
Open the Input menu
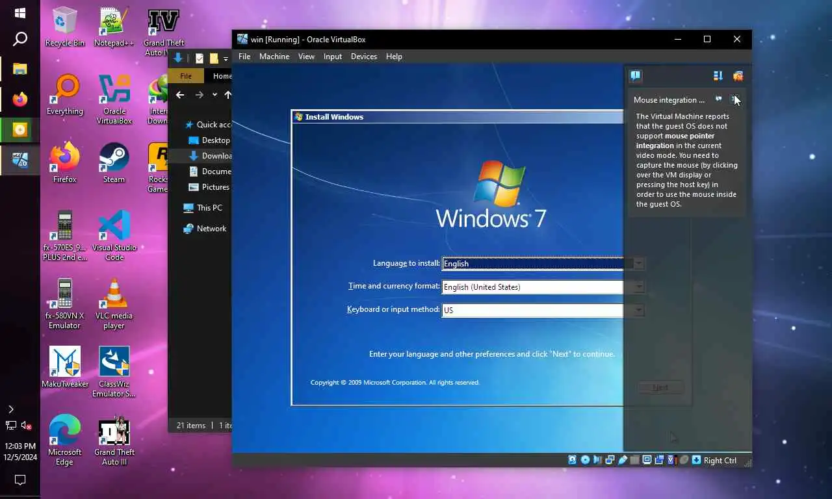pos(333,57)
